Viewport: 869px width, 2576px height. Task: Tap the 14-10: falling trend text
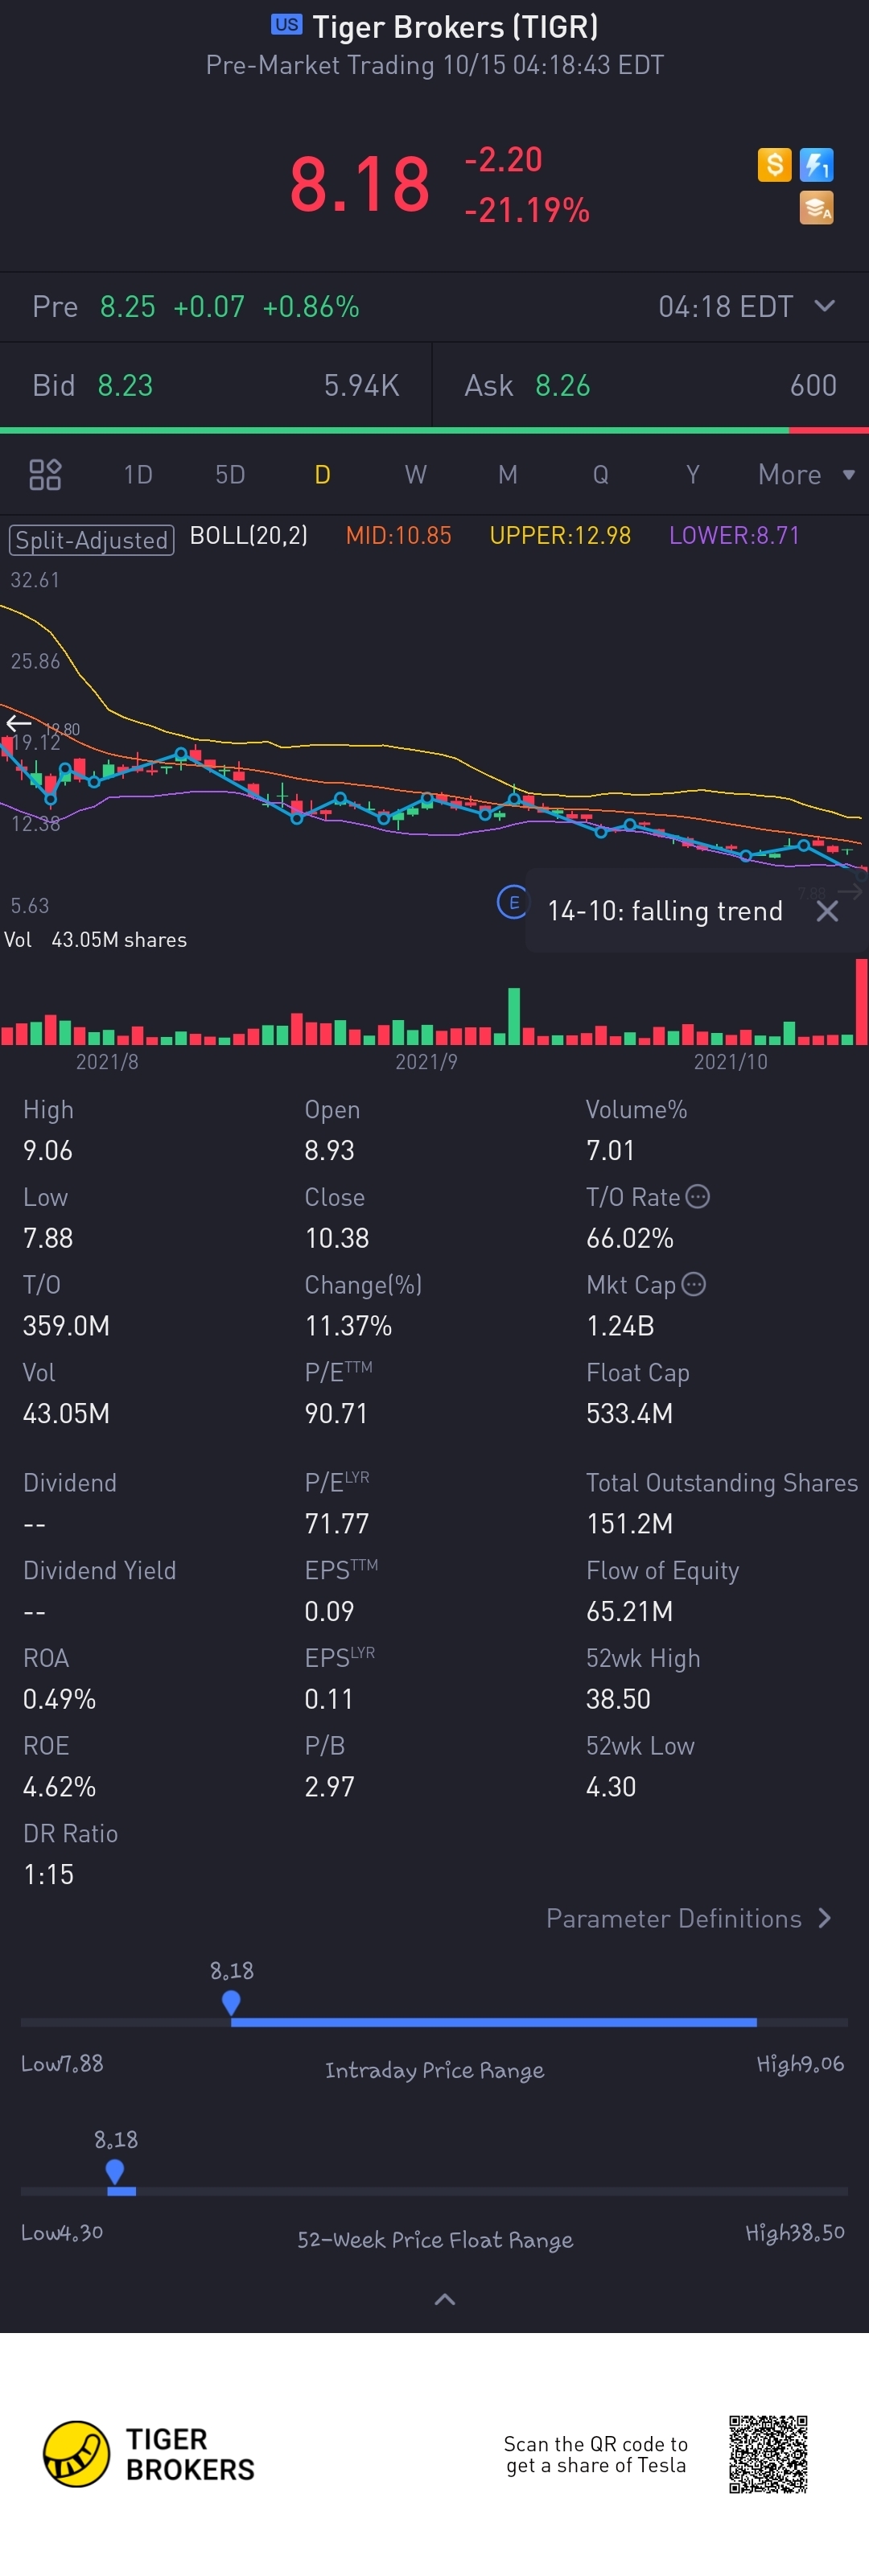665,911
